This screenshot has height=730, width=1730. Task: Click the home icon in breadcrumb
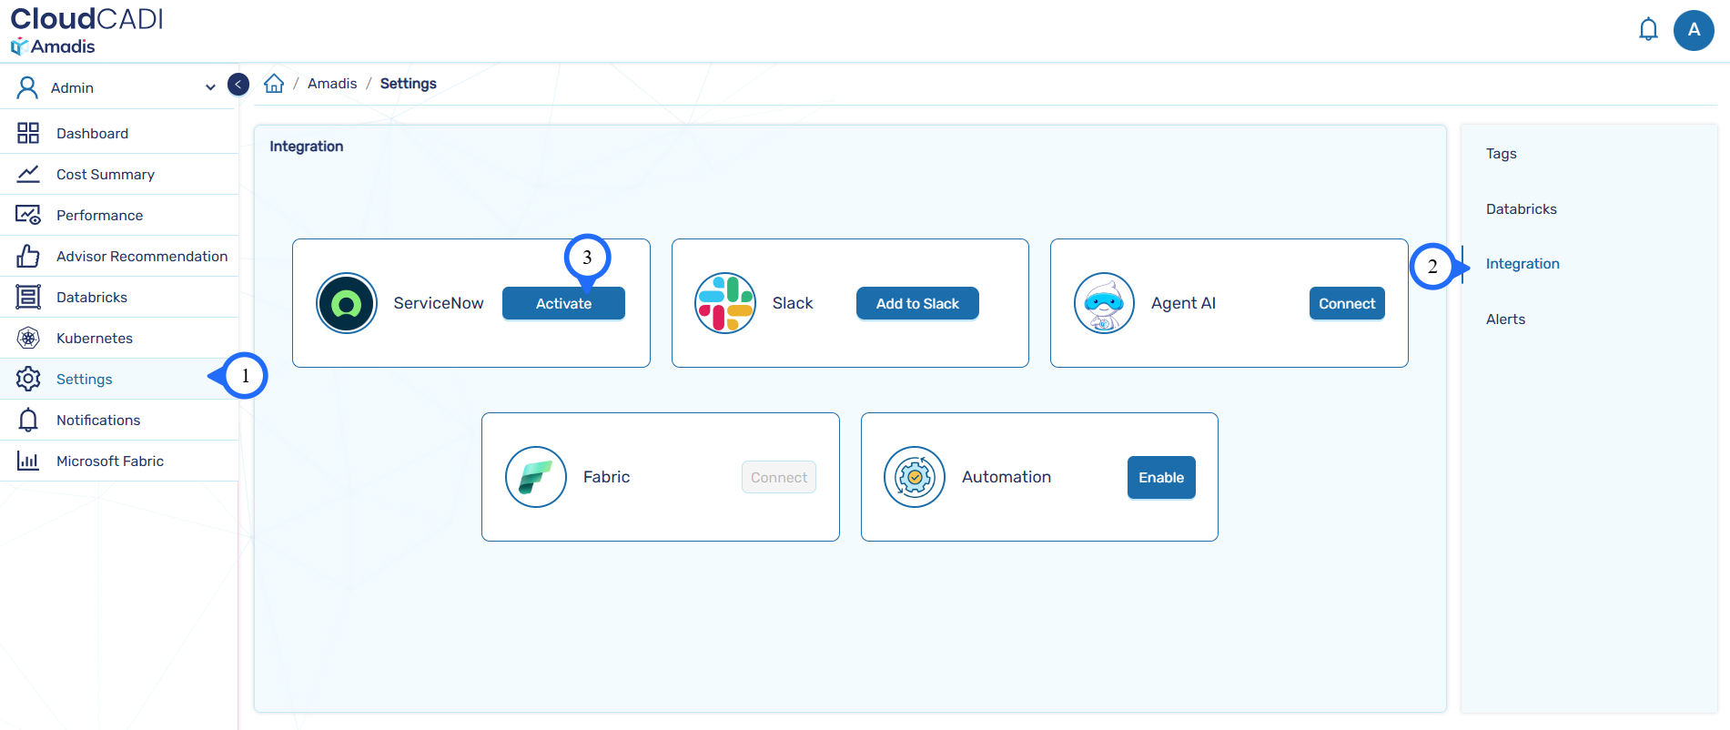point(274,84)
